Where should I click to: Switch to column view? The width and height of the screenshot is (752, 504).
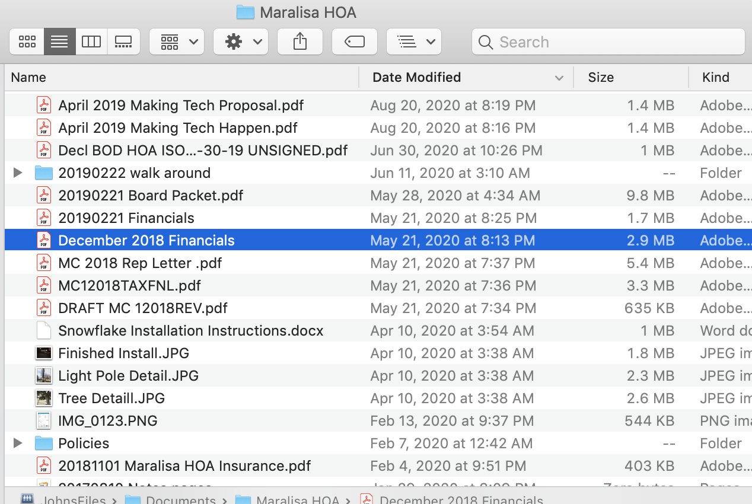point(91,42)
